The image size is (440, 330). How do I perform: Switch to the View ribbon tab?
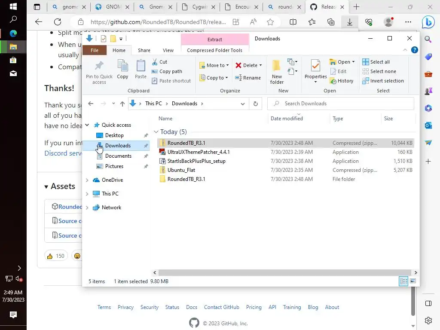pyautogui.click(x=168, y=50)
